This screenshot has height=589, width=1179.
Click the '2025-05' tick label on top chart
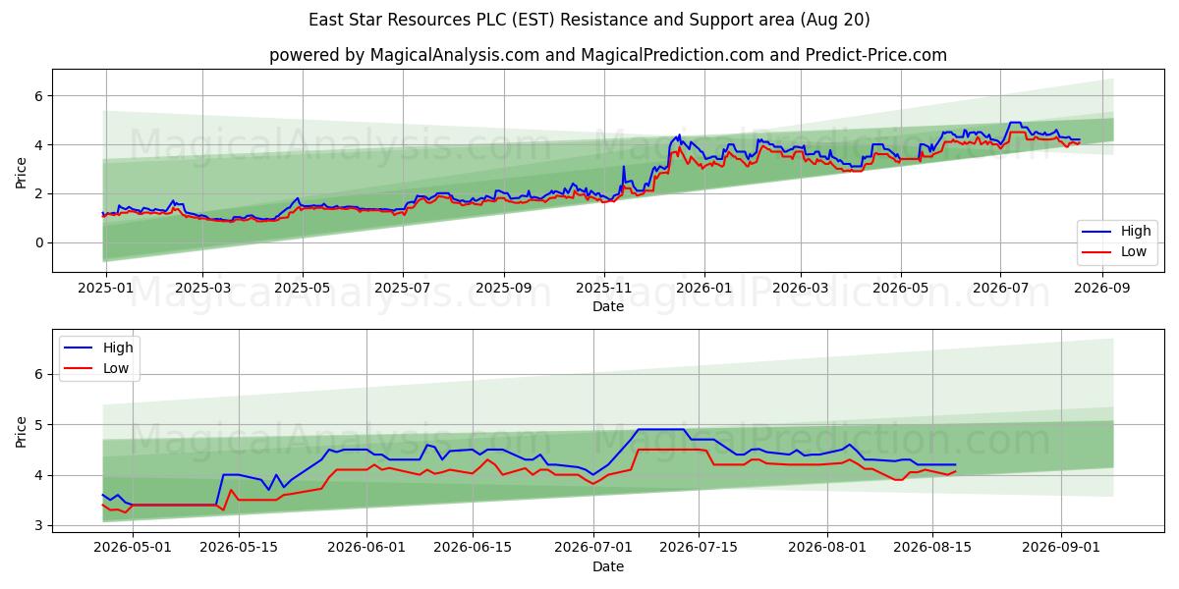[303, 289]
